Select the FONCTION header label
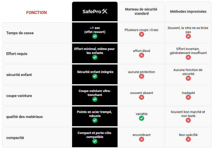The image size is (212, 149). pyautogui.click(x=36, y=12)
